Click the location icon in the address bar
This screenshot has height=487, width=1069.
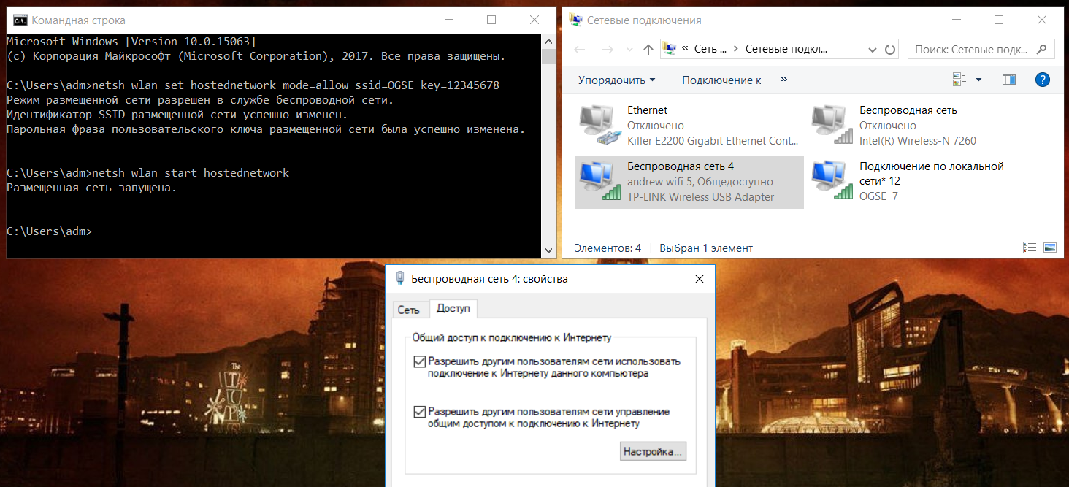669,50
